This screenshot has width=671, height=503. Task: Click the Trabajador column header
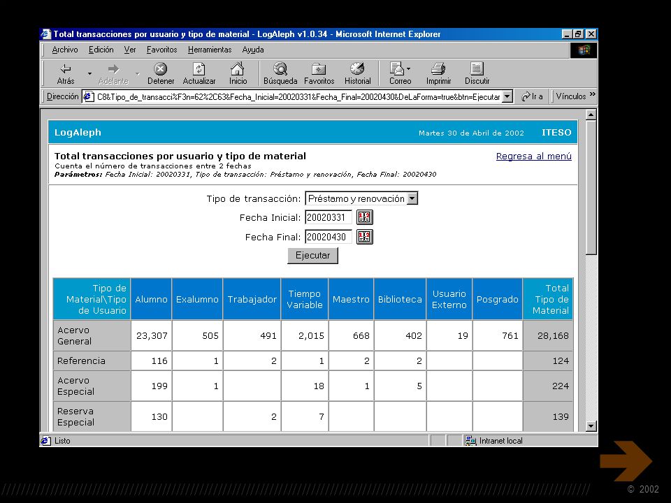tap(252, 299)
